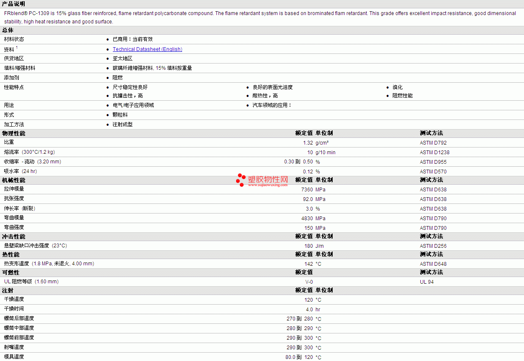Select the "总体" section header
The image size is (524, 361).
[x=8, y=31]
